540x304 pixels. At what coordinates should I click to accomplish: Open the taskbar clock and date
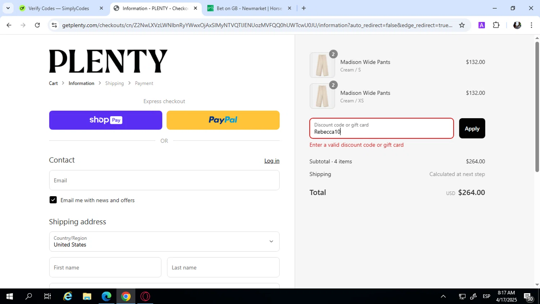[x=506, y=296]
